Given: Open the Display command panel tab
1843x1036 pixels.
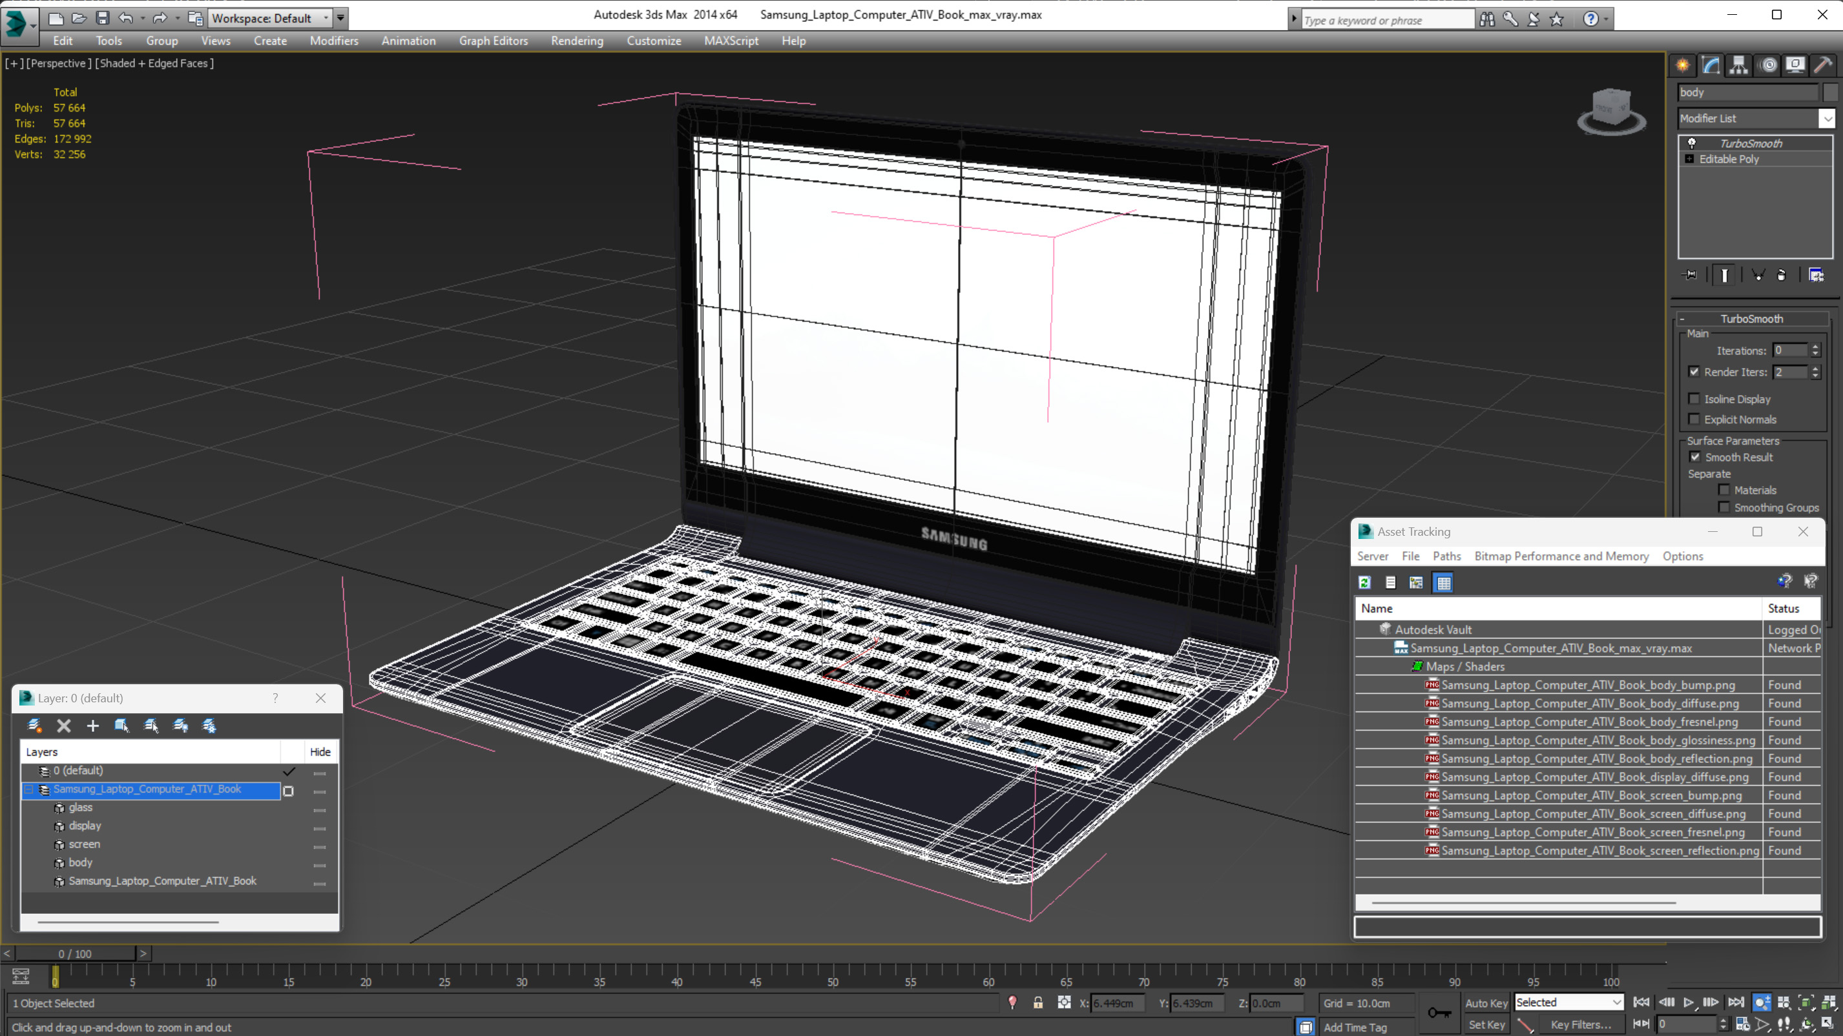Looking at the screenshot, I should pyautogui.click(x=1795, y=65).
